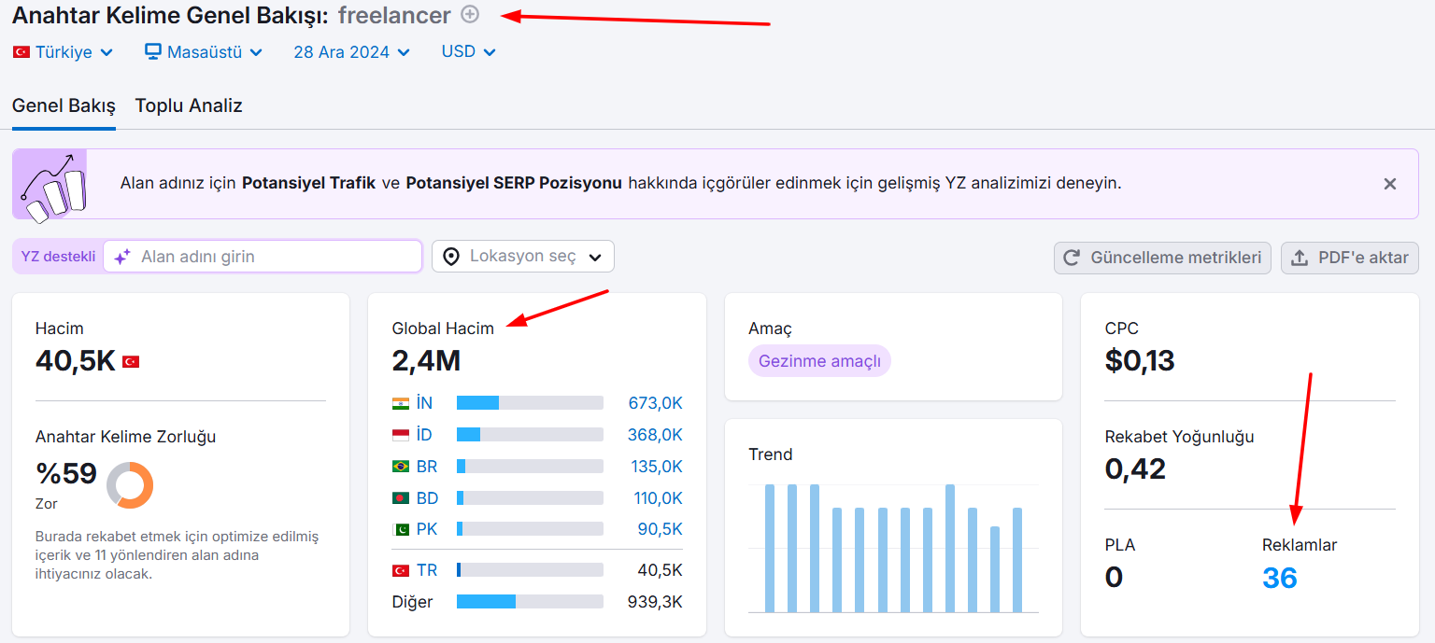This screenshot has height=643, width=1435.
Task: Click the upload icon on PDF'e aktar
Action: 1300,259
